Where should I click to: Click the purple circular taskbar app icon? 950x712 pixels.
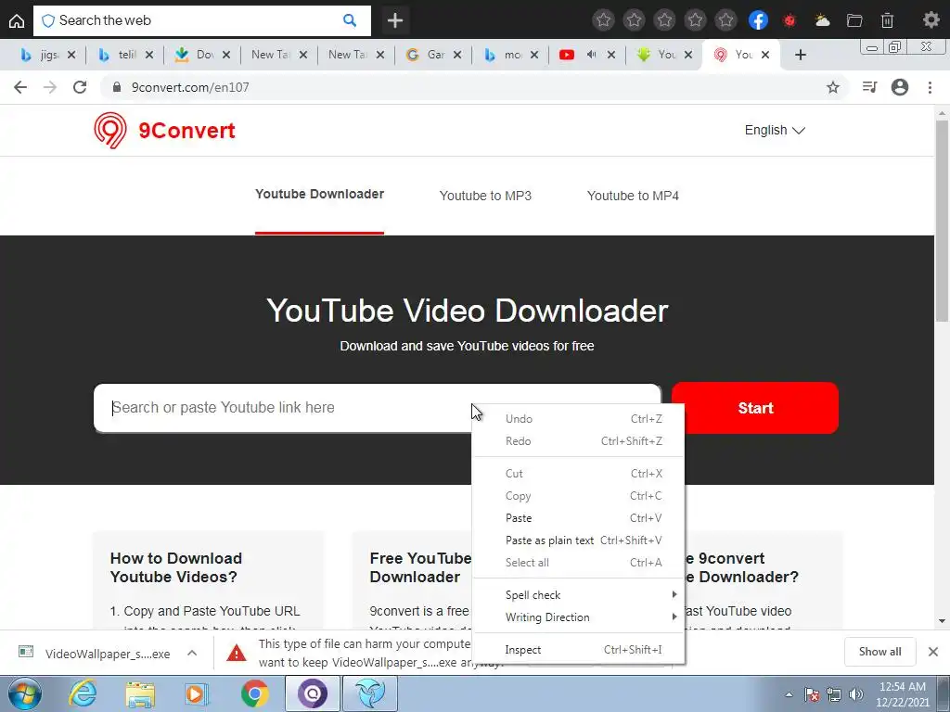312,693
